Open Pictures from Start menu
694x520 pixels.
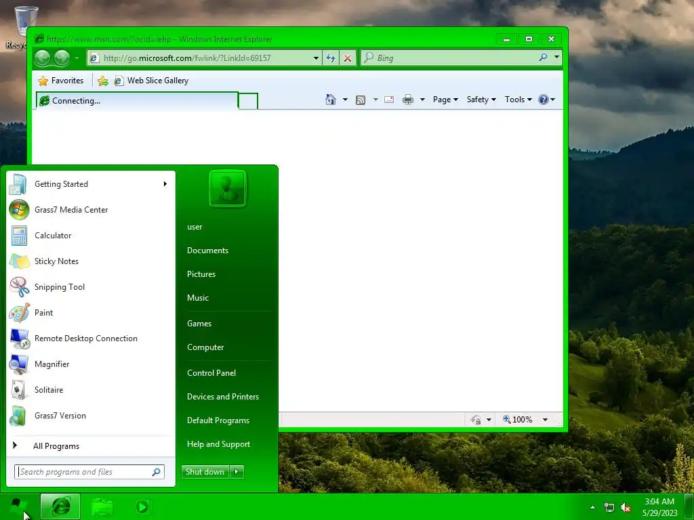(201, 274)
